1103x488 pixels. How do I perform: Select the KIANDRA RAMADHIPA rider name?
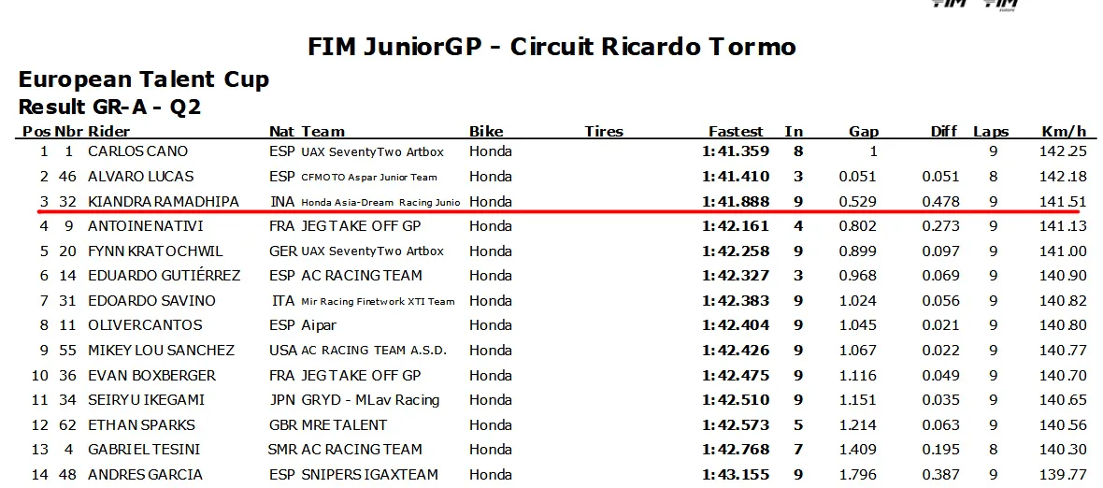coord(163,202)
